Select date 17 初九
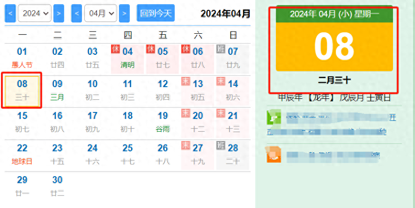The width and height of the screenshot is (415, 208). click(92, 123)
